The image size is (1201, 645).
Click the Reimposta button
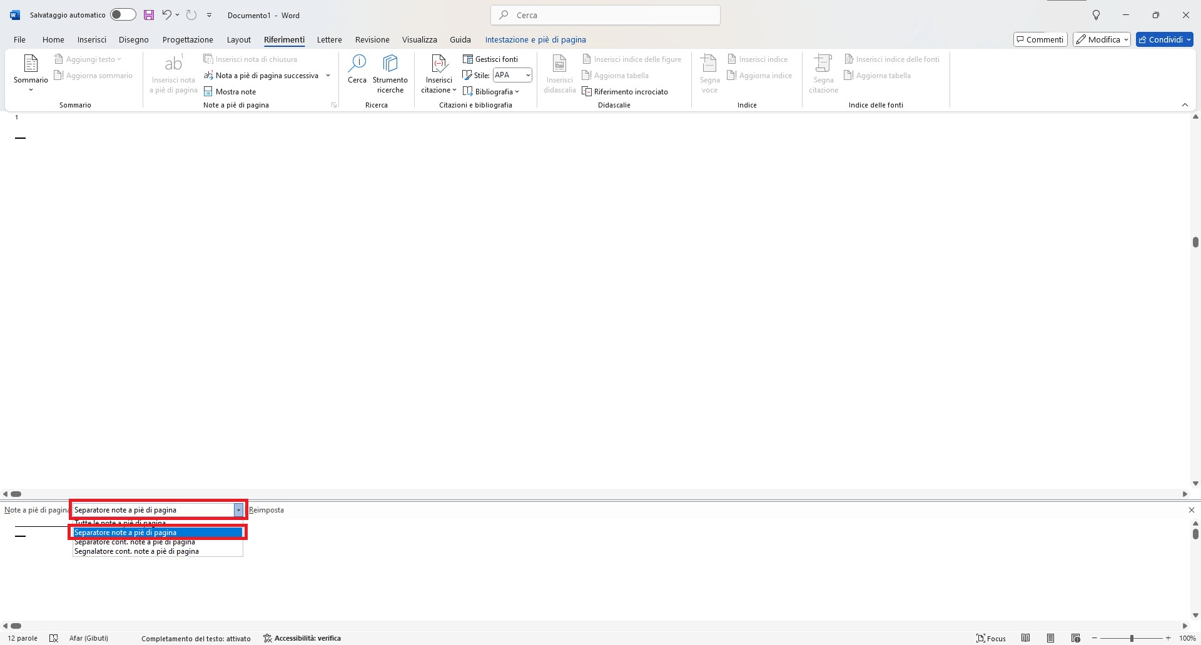point(266,510)
